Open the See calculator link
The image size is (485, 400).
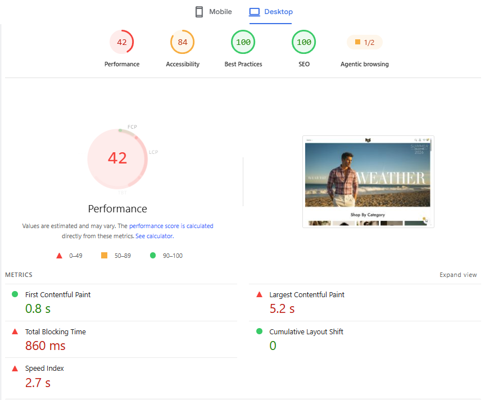(x=155, y=236)
